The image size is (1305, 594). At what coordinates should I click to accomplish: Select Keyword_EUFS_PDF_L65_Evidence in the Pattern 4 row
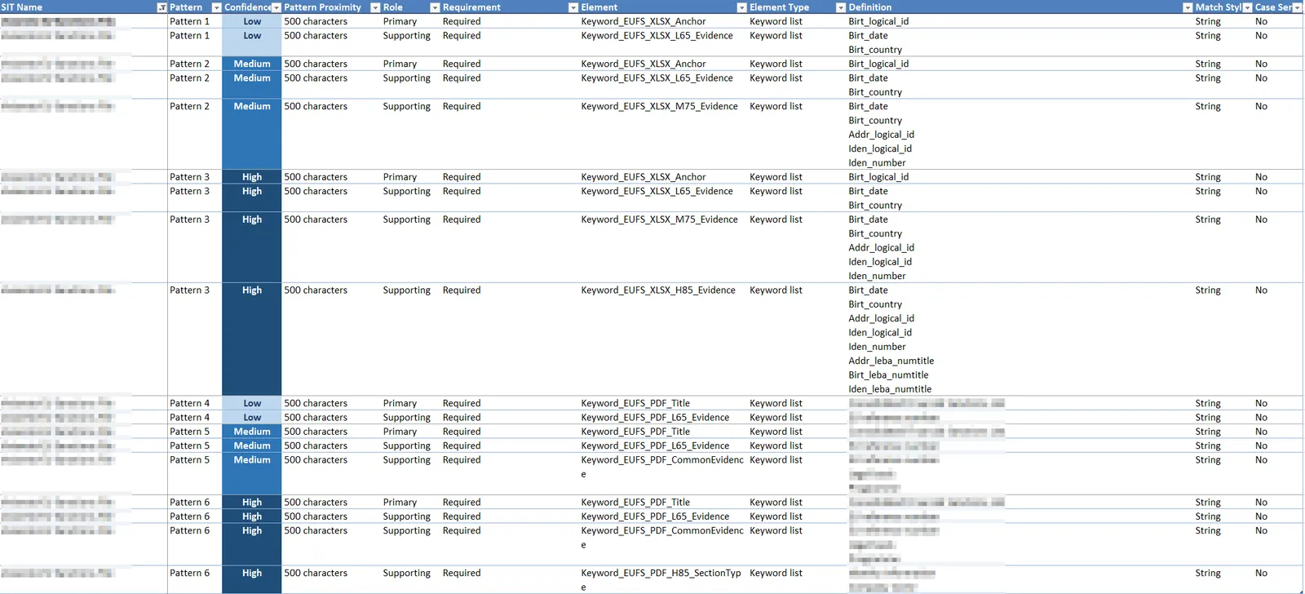pyautogui.click(x=655, y=418)
